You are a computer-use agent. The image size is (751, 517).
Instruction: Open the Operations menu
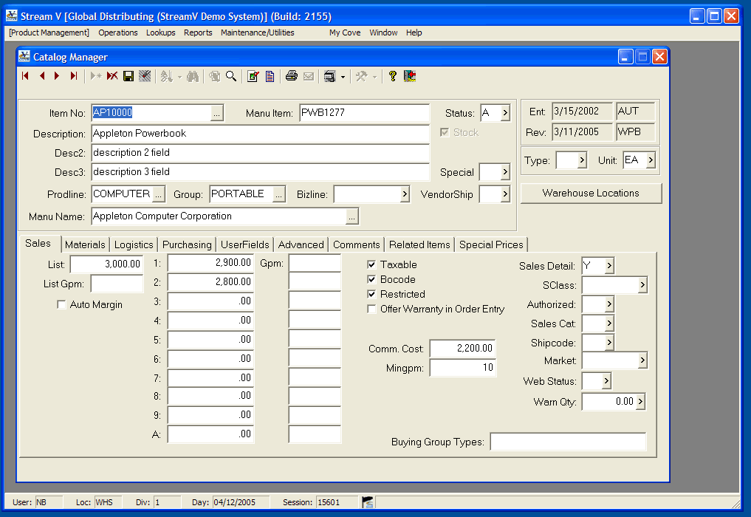(x=118, y=32)
